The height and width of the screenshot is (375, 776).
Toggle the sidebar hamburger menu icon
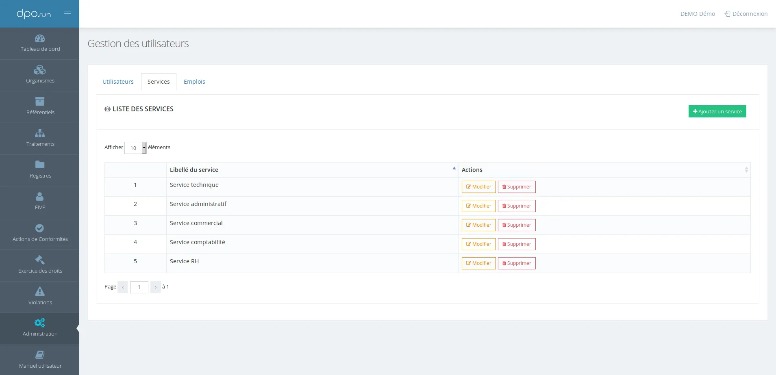[x=67, y=14]
